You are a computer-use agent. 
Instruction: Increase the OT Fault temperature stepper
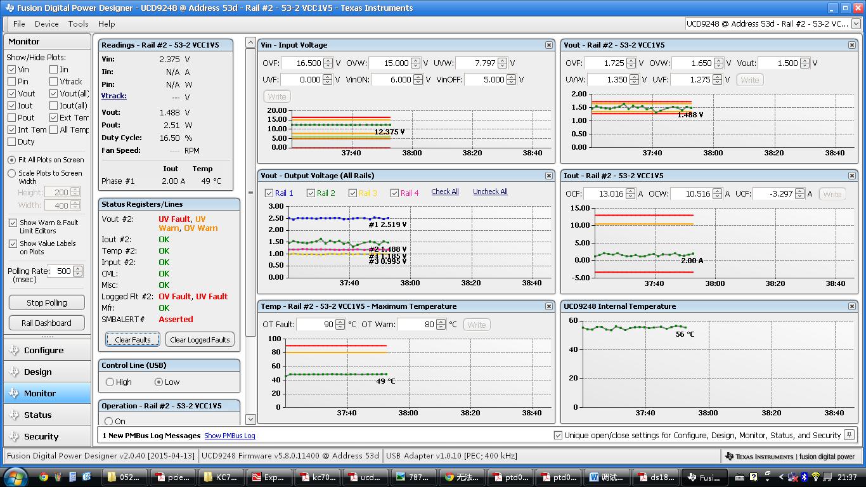click(x=340, y=321)
